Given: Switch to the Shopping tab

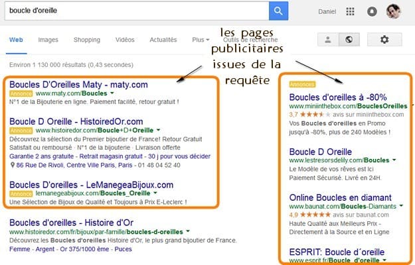Looking at the screenshot, I should click(87, 40).
